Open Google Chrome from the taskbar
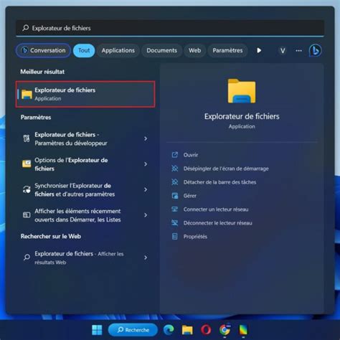 225,330
